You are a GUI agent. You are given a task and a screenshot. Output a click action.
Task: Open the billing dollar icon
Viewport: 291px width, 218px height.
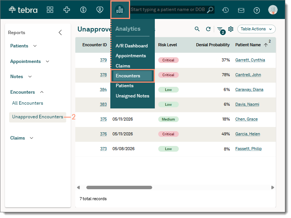[83, 9]
